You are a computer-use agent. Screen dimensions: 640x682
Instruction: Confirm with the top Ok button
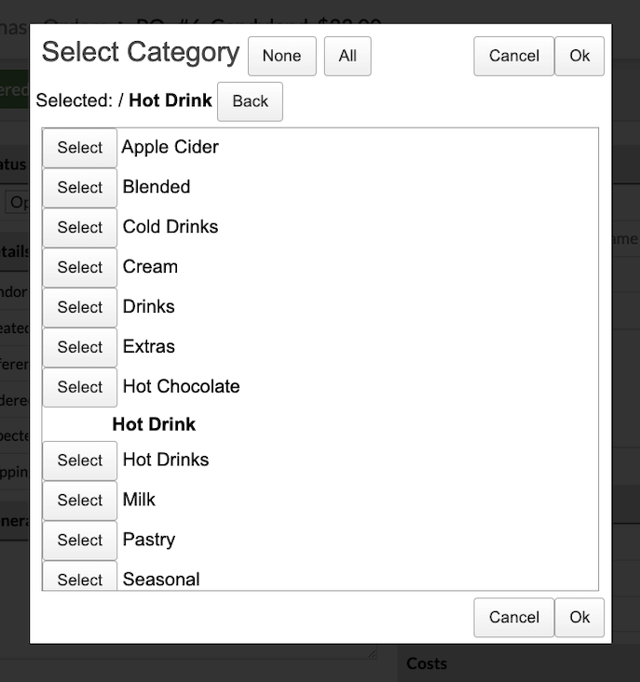(x=579, y=56)
